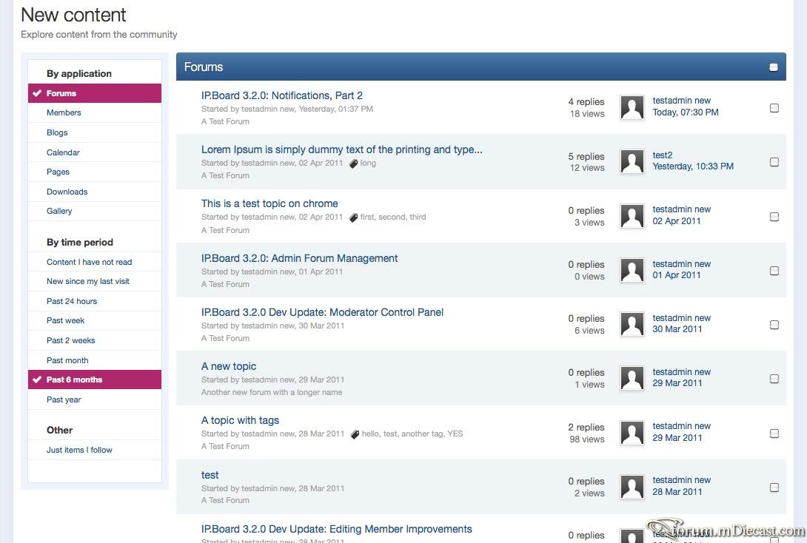Click avatar in Admin Forum Management row
This screenshot has width=807, height=543.
[x=632, y=270]
